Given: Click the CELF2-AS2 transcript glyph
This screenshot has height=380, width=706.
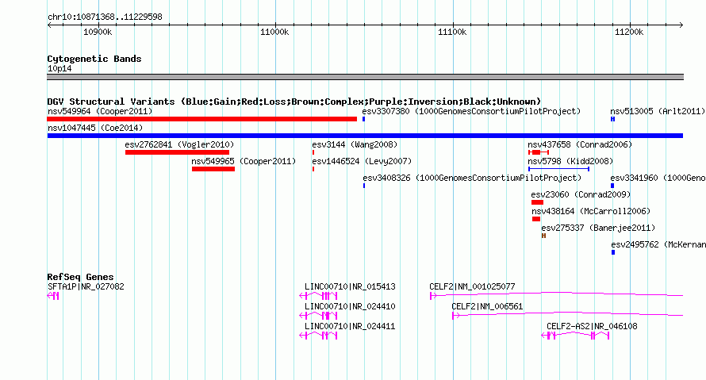Looking at the screenshot, I should click(x=575, y=336).
